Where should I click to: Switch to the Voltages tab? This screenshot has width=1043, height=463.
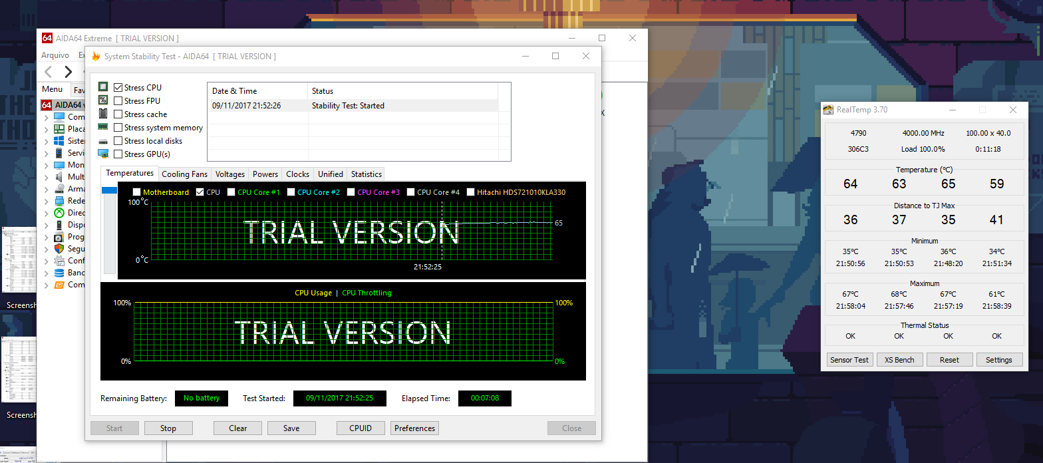[230, 174]
